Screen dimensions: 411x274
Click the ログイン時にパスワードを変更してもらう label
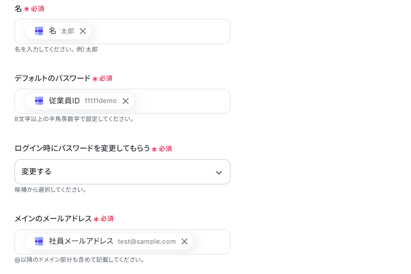coord(82,148)
